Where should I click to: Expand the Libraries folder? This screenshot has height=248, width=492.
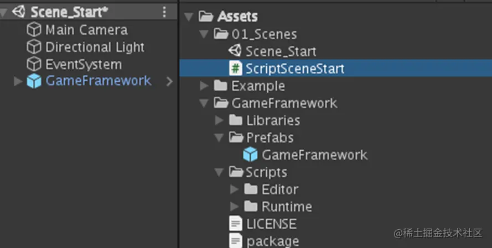pos(220,120)
